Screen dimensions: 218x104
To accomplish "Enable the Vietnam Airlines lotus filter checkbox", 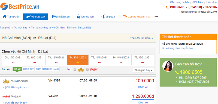I will point(75,70).
